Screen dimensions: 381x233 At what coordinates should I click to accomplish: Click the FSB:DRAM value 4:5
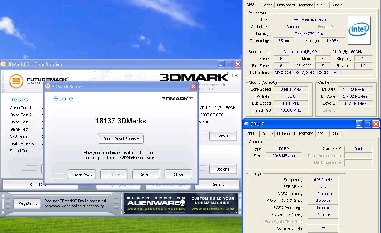pos(323,187)
